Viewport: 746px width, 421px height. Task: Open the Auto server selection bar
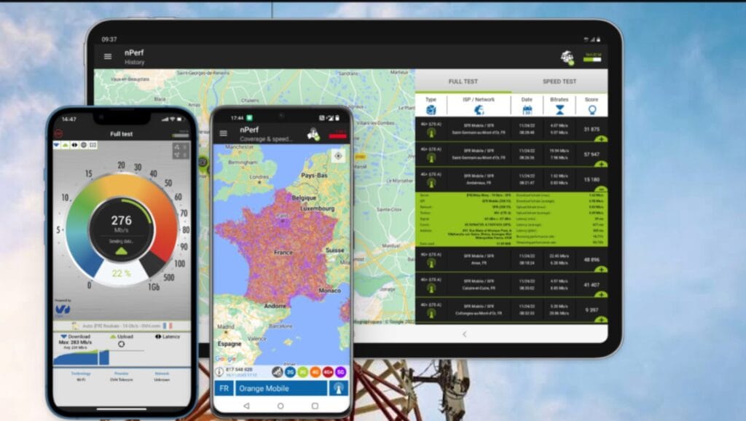[122, 326]
